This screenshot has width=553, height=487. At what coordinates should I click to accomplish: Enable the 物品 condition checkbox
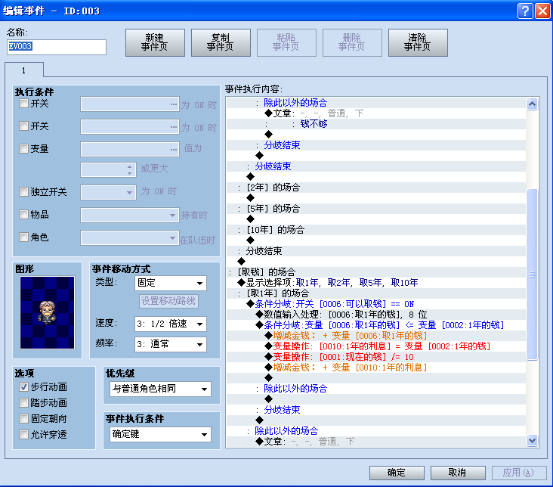click(x=23, y=214)
